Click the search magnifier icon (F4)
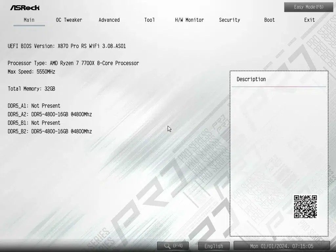Screen dimensions: 336x252 pyautogui.click(x=167, y=246)
